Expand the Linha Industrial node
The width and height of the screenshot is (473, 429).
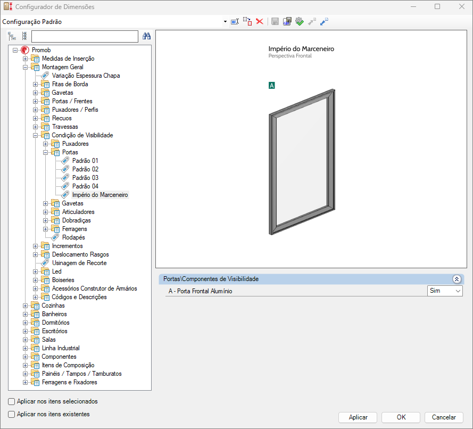[26, 348]
